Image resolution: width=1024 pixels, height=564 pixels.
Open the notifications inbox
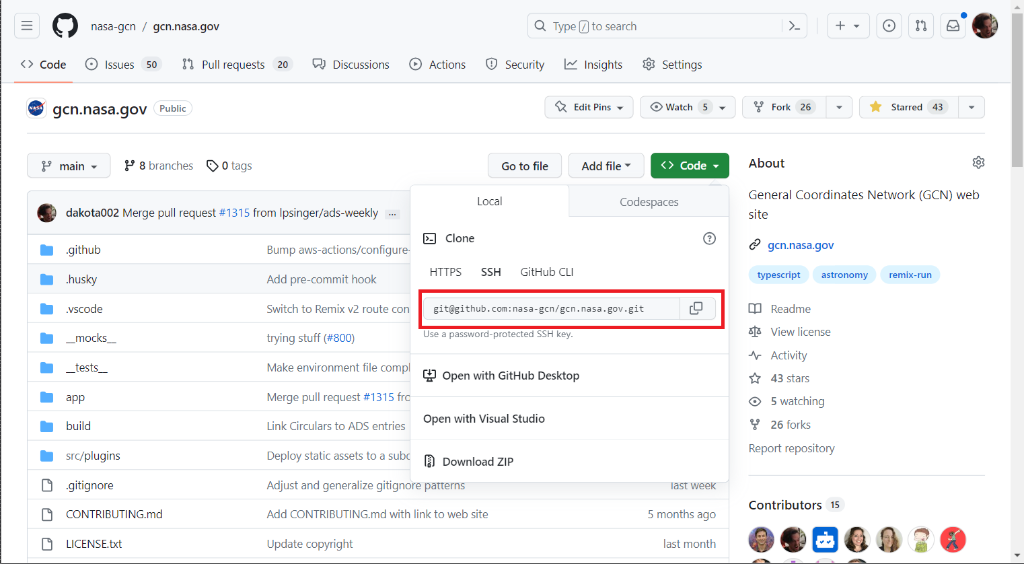tap(953, 26)
